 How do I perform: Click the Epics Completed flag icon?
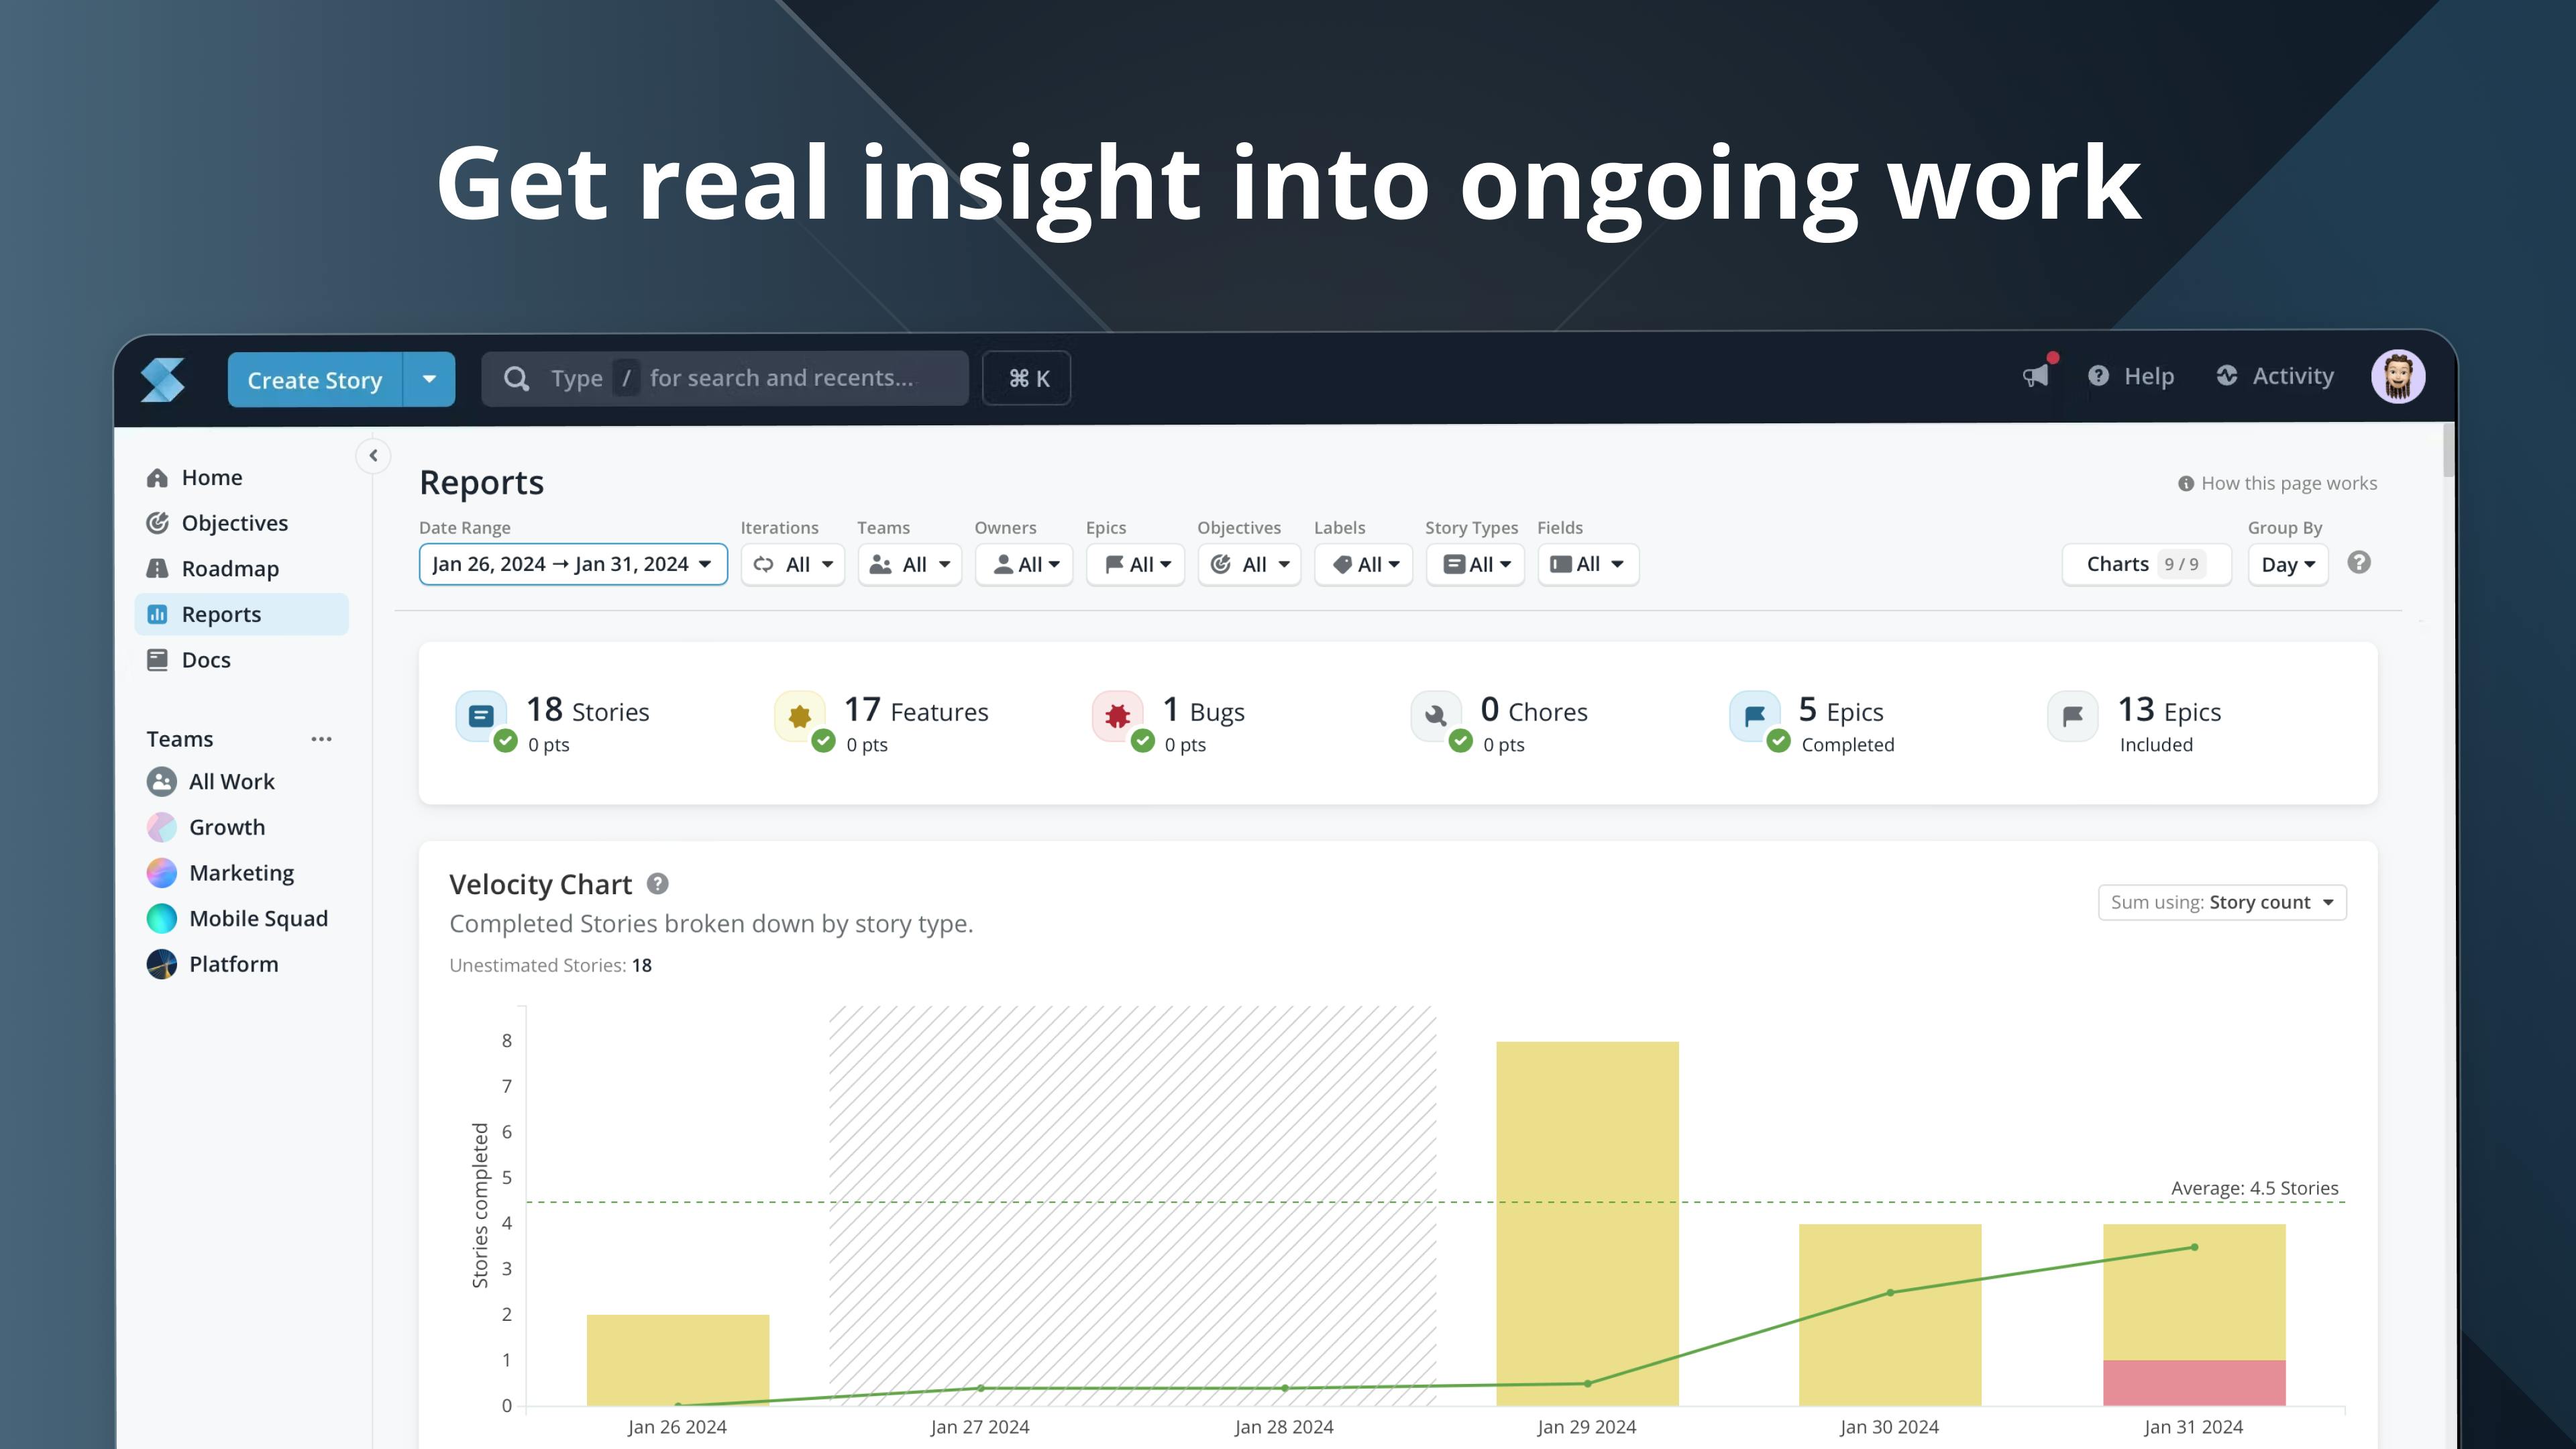click(x=1754, y=716)
